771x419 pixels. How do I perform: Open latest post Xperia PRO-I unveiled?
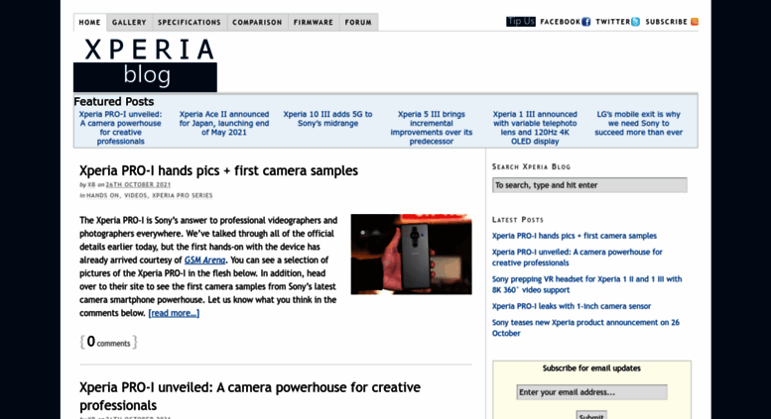pos(578,258)
